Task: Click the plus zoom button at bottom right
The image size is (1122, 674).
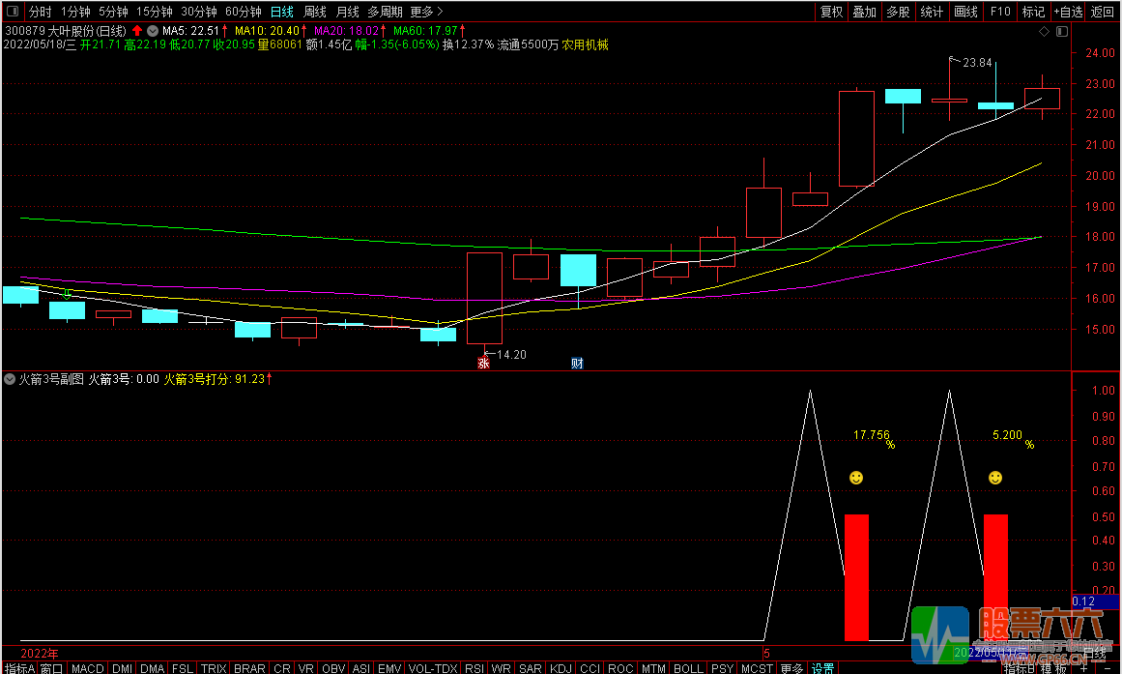Action: point(1084,667)
